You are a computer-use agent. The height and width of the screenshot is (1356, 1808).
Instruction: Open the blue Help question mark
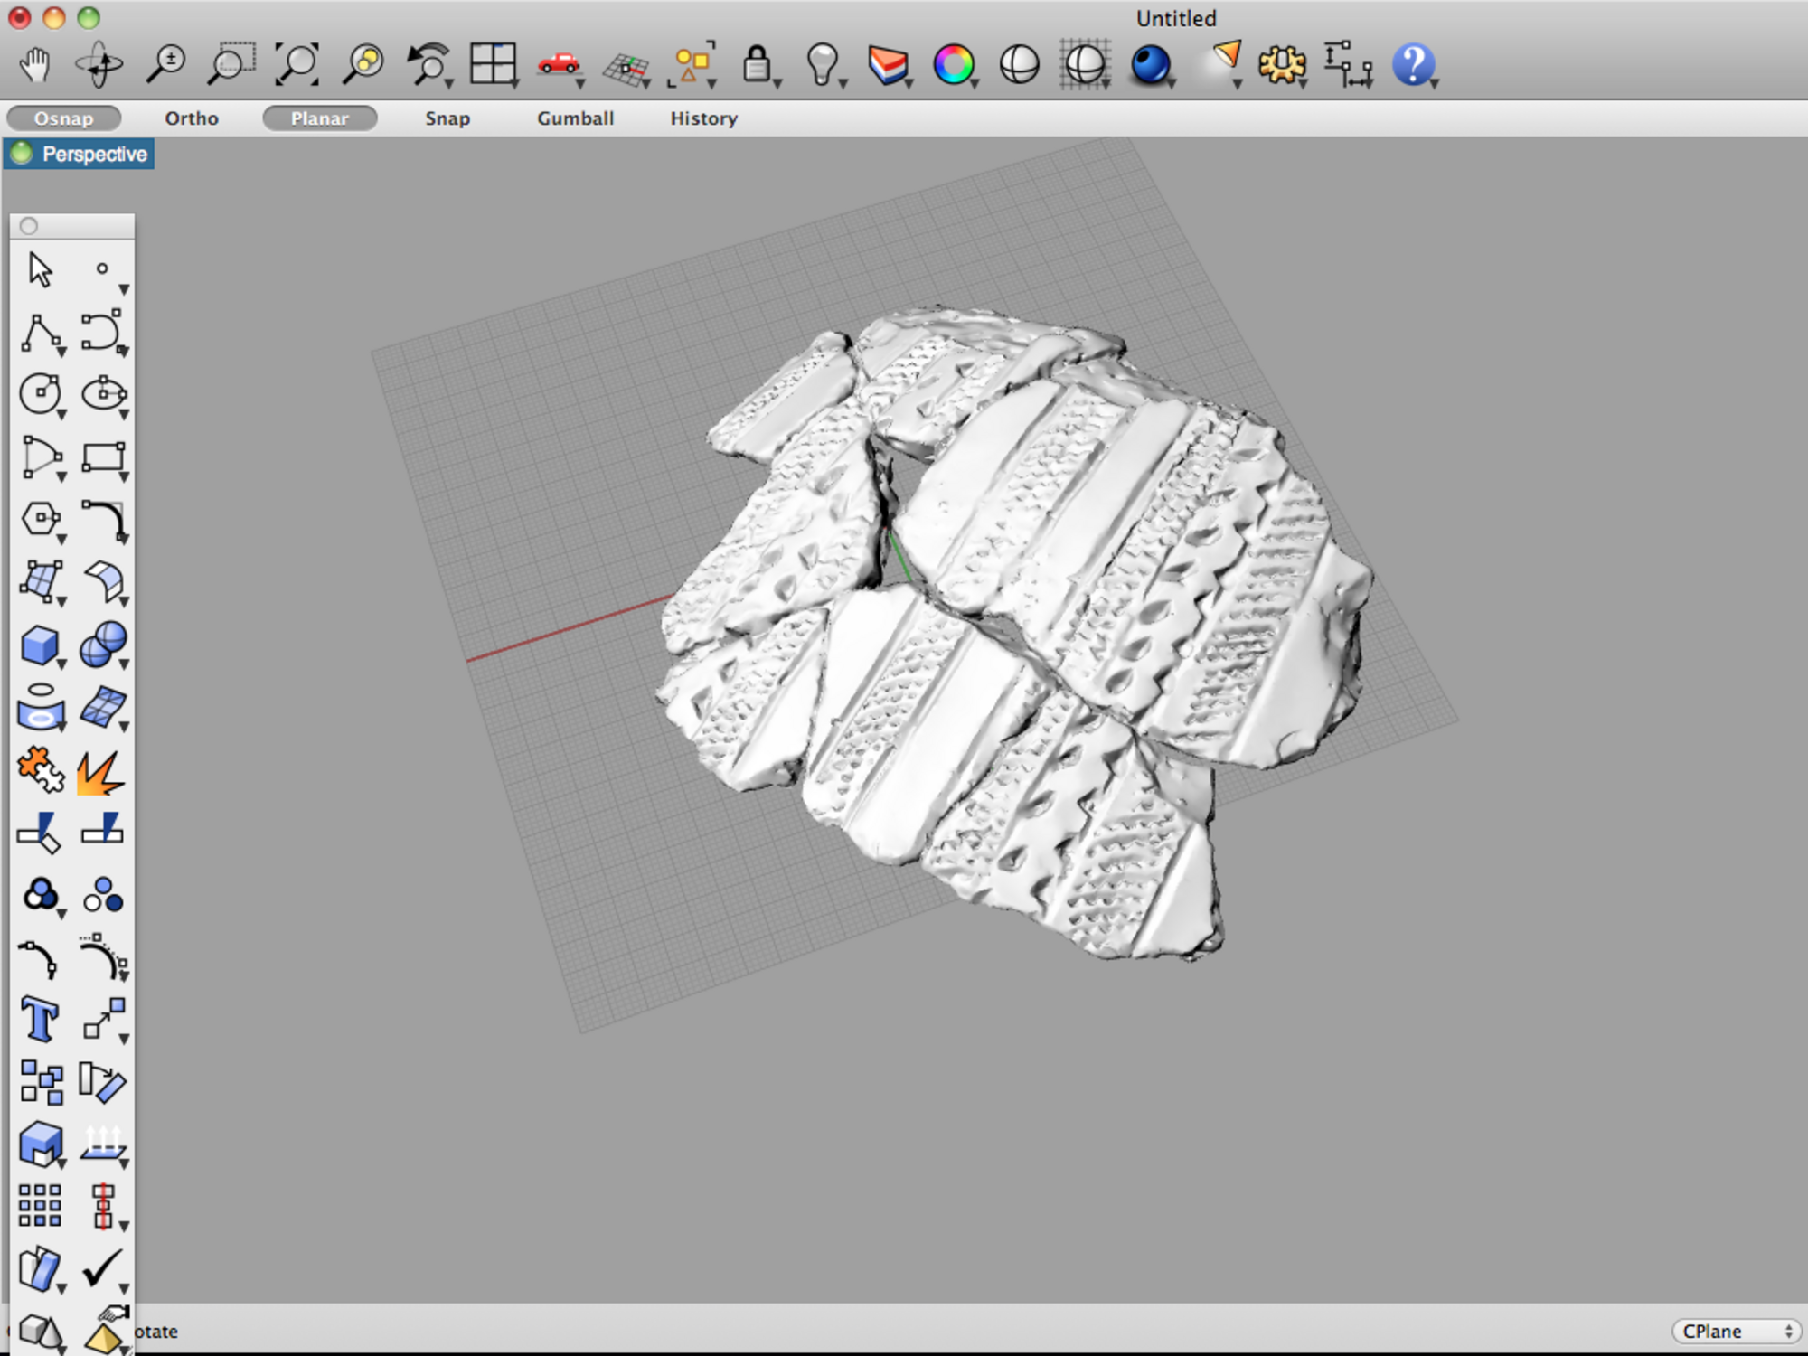[x=1413, y=65]
